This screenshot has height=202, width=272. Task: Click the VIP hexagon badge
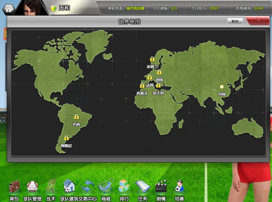[x=9, y=9]
